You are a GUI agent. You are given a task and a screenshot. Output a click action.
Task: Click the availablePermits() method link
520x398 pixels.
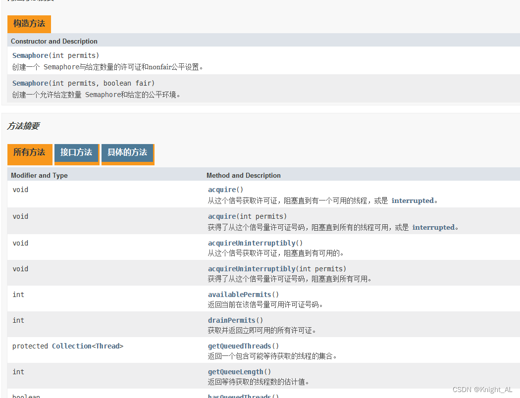pyautogui.click(x=244, y=294)
